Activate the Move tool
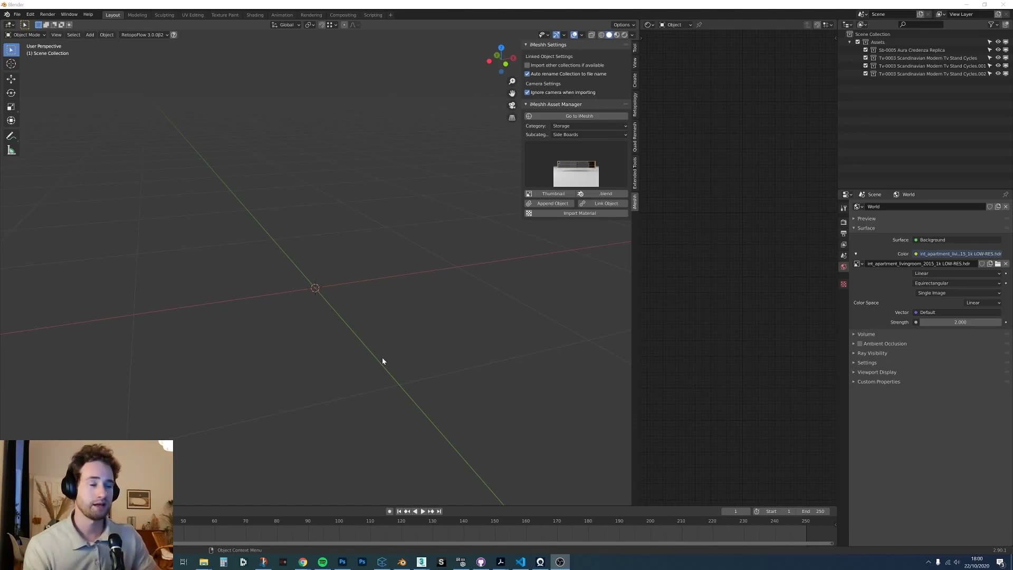This screenshot has width=1013, height=570. tap(11, 79)
